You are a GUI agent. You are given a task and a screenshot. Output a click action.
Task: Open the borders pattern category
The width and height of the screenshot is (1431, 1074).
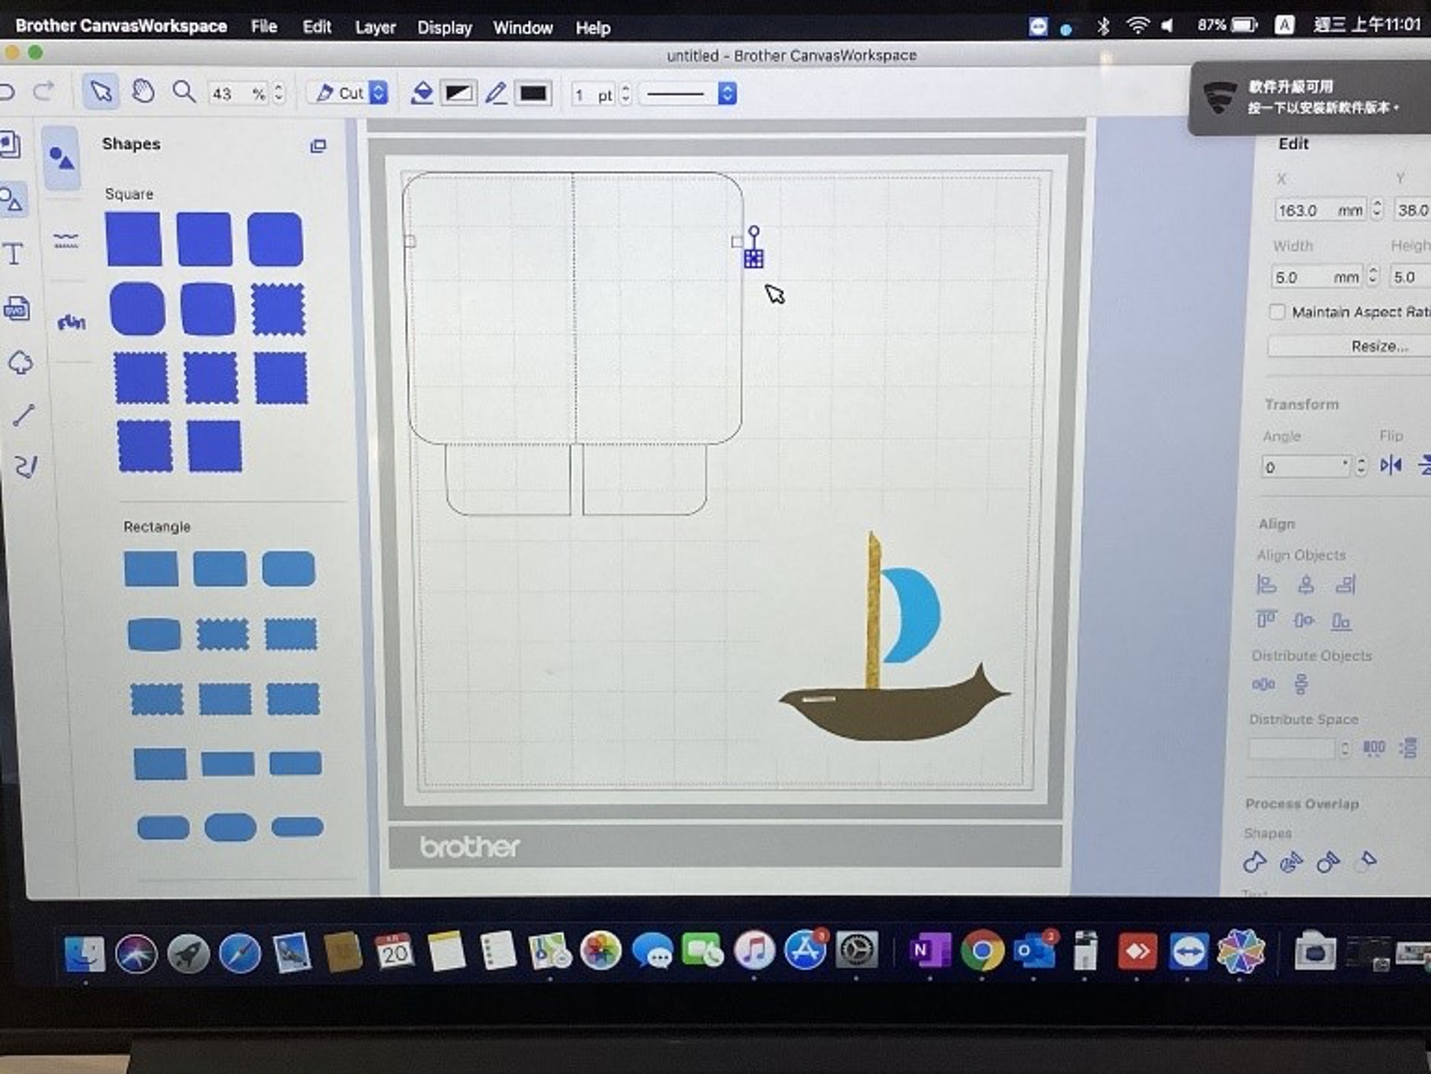66,241
